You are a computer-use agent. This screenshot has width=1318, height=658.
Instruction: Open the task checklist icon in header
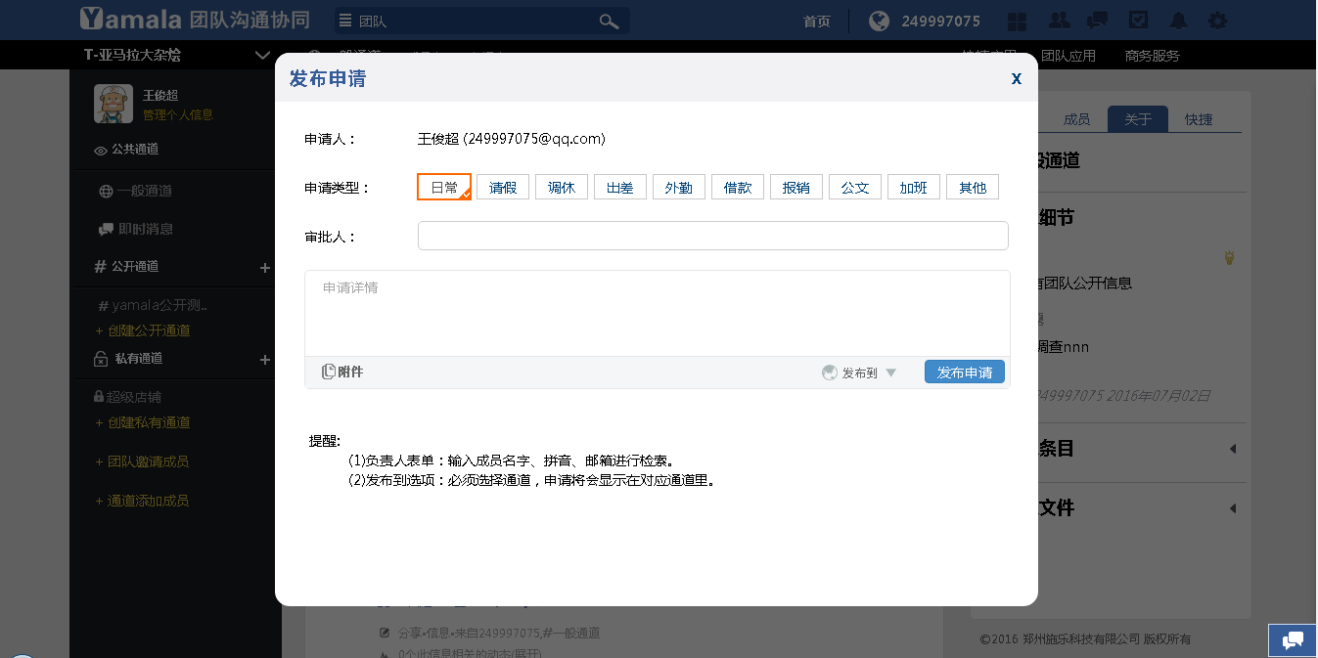coord(1139,21)
